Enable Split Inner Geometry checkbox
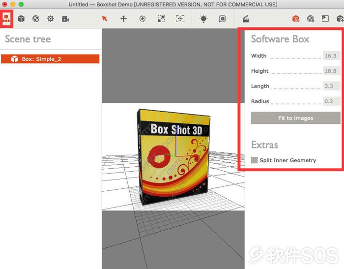344x269 pixels. [x=254, y=160]
